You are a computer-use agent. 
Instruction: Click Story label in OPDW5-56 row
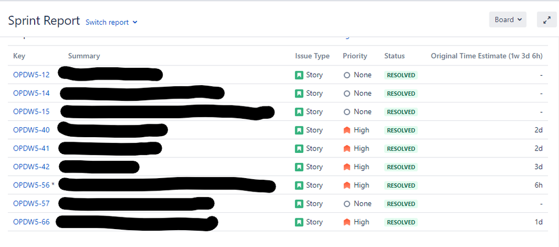click(314, 185)
